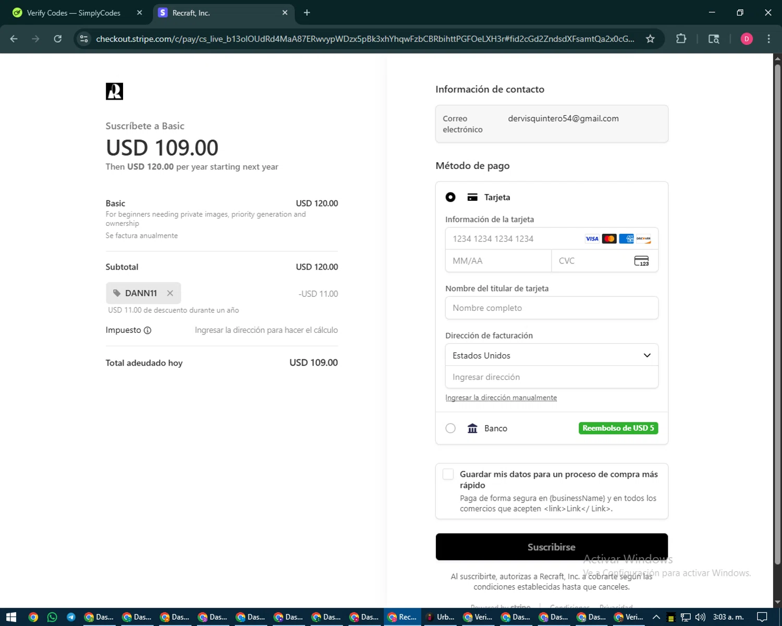Focus the CVC field
Viewport: 782px width, 626px height.
pyautogui.click(x=605, y=261)
